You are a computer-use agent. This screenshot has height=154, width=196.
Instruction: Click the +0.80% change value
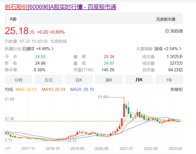57,32
